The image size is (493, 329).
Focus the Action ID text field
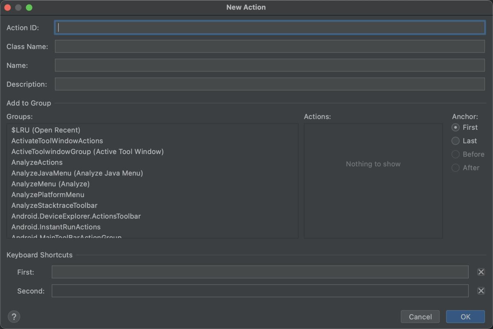click(x=270, y=28)
